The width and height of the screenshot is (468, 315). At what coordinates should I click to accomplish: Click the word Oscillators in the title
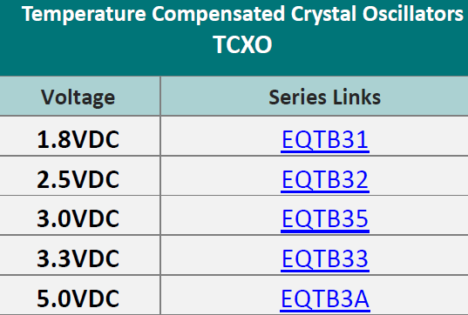click(x=413, y=14)
